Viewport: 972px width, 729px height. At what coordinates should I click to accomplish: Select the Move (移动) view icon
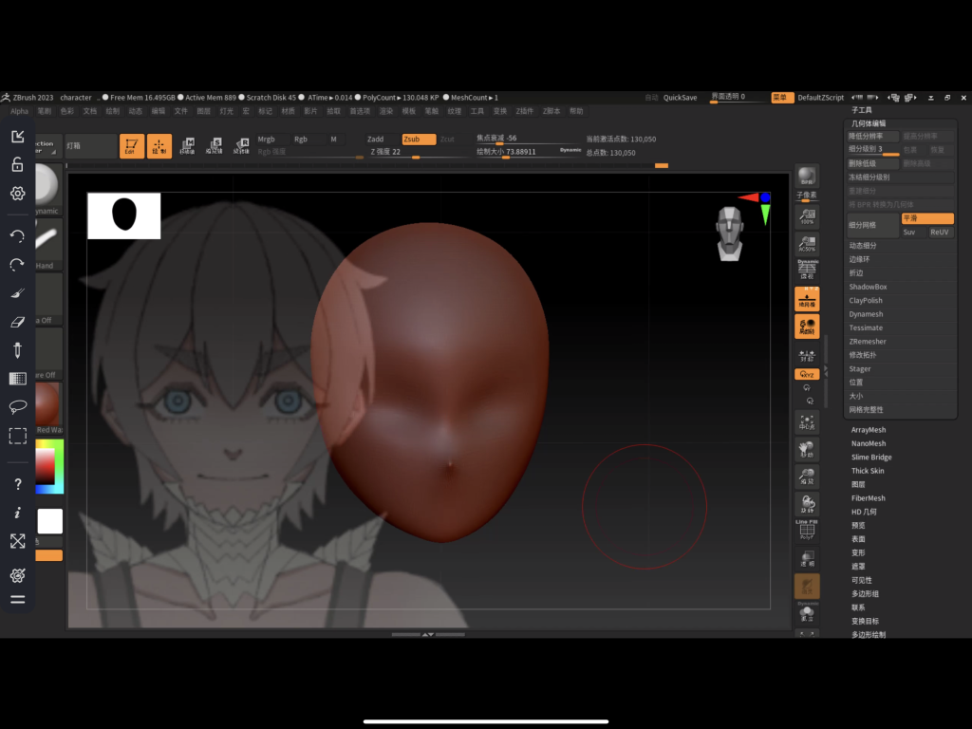point(807,449)
